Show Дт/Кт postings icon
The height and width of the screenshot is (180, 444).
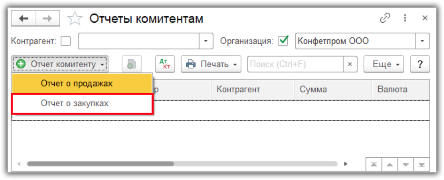tap(165, 64)
